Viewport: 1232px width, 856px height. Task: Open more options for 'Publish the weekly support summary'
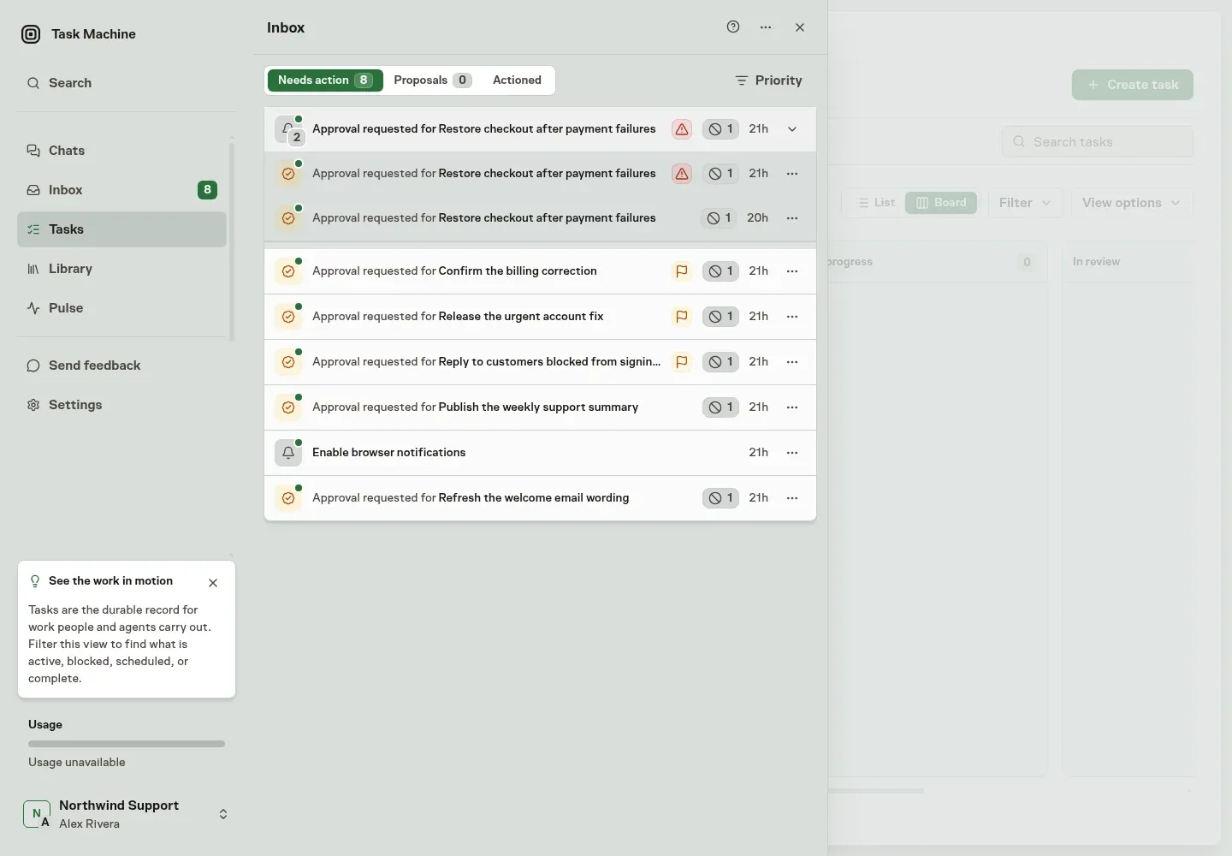(x=792, y=407)
